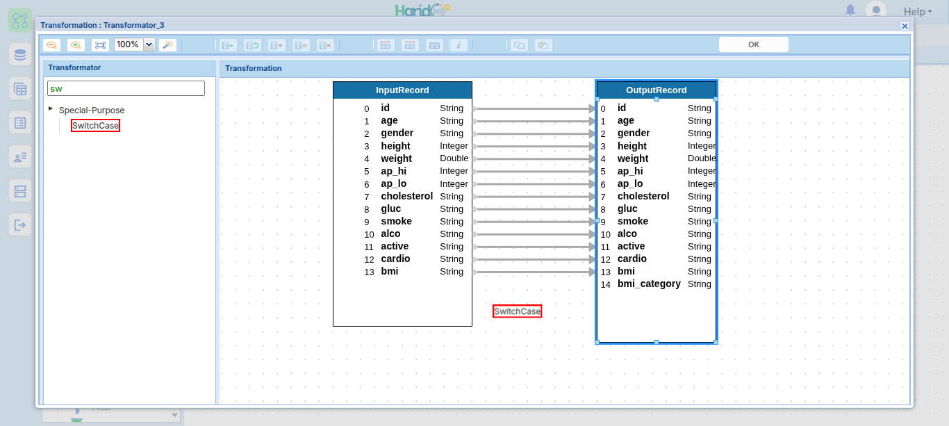
Task: Open the workflow designer icon in the left sidebar
Action: 20,19
